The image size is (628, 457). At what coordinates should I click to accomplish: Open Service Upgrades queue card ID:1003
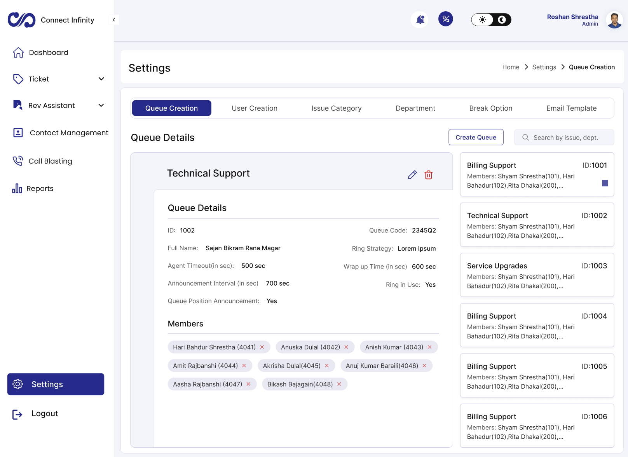pyautogui.click(x=537, y=275)
